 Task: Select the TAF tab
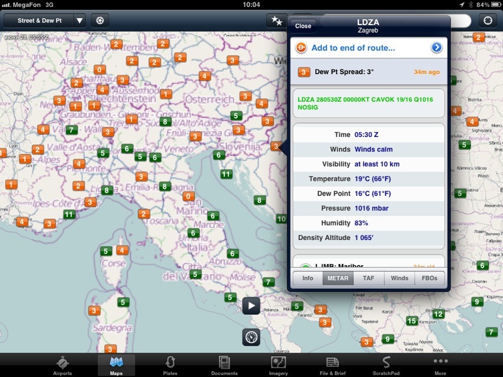coord(368,278)
